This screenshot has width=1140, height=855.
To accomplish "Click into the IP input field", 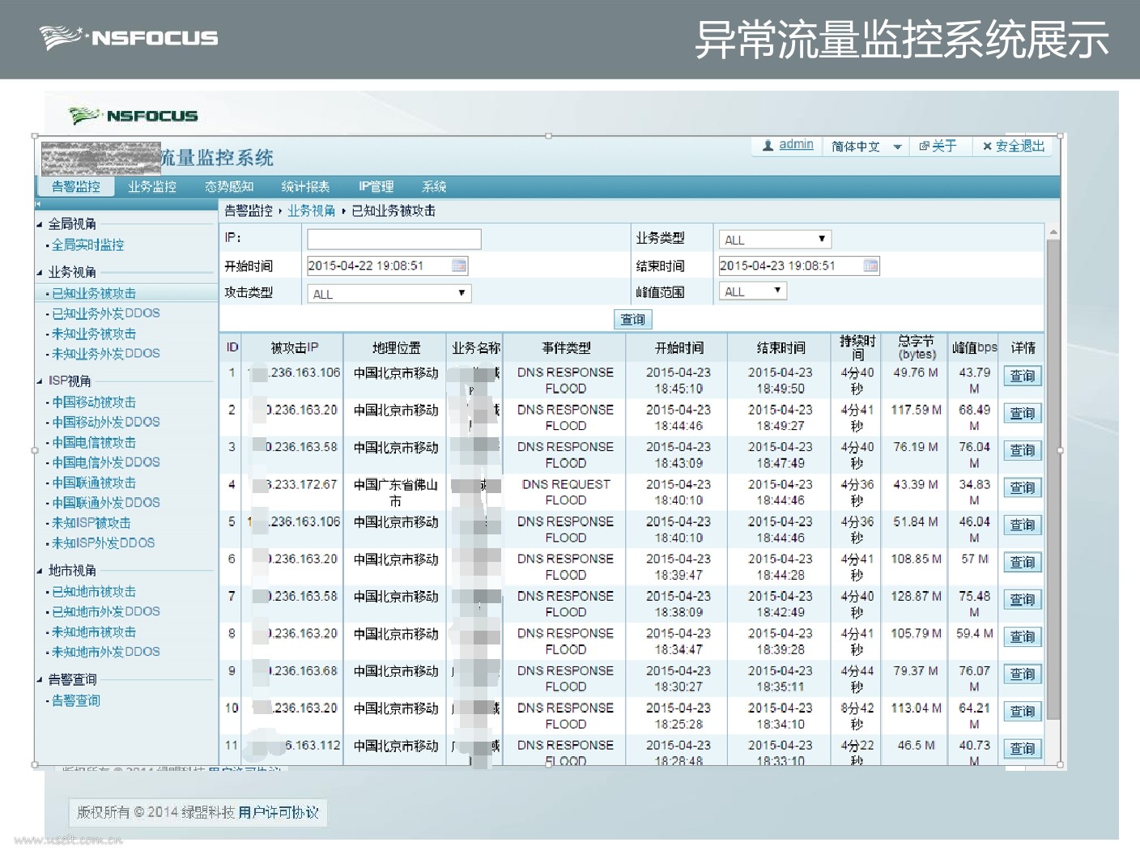I will tap(394, 239).
